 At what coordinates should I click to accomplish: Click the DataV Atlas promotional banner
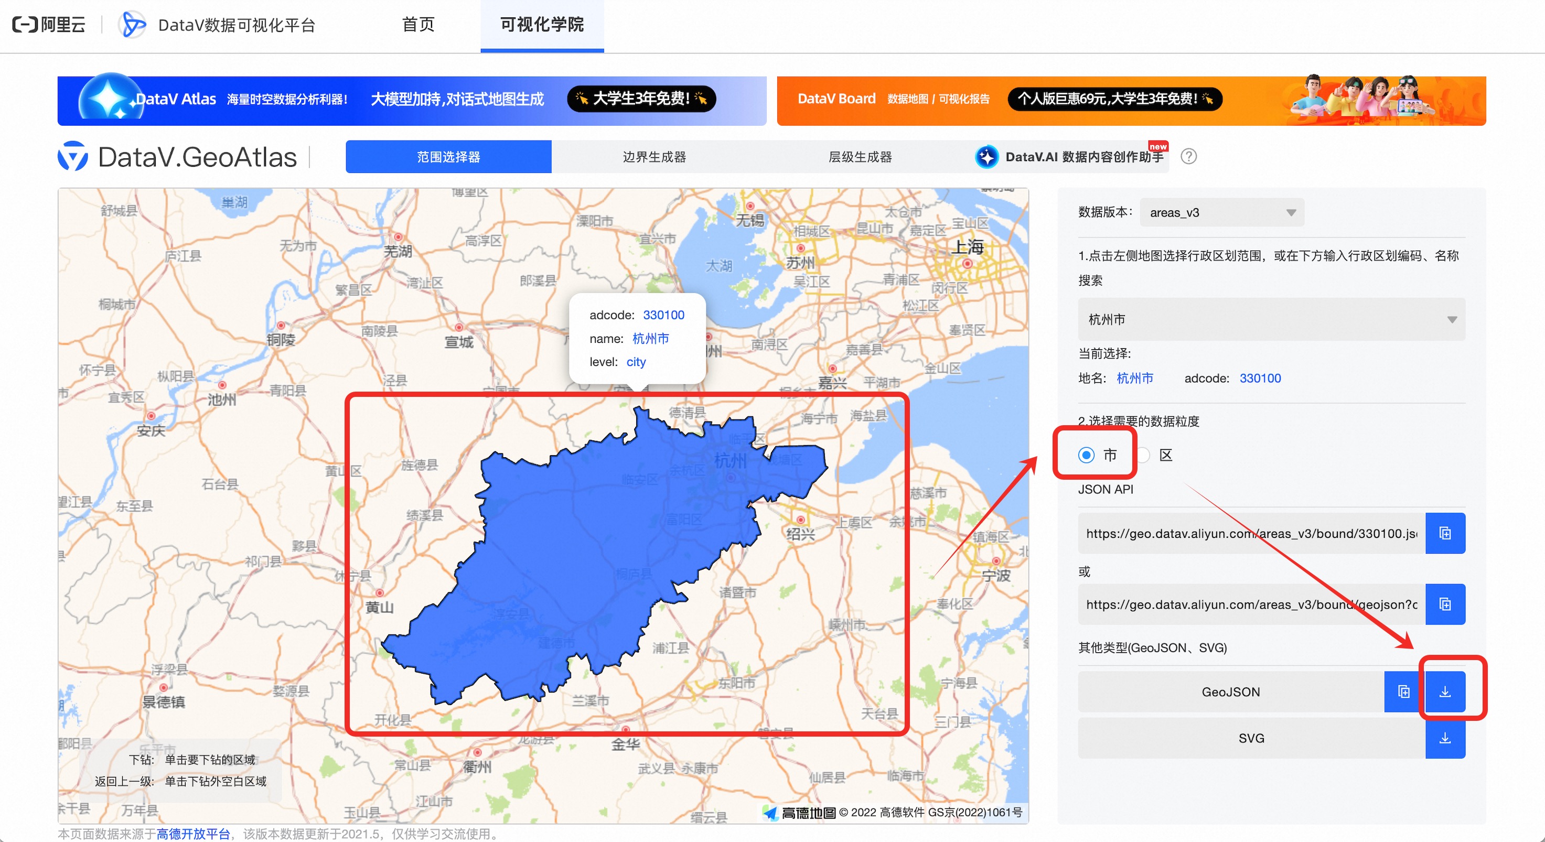click(412, 100)
